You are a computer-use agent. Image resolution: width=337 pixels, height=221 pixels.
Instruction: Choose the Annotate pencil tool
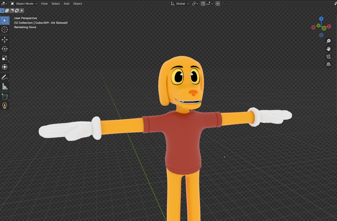pyautogui.click(x=5, y=77)
